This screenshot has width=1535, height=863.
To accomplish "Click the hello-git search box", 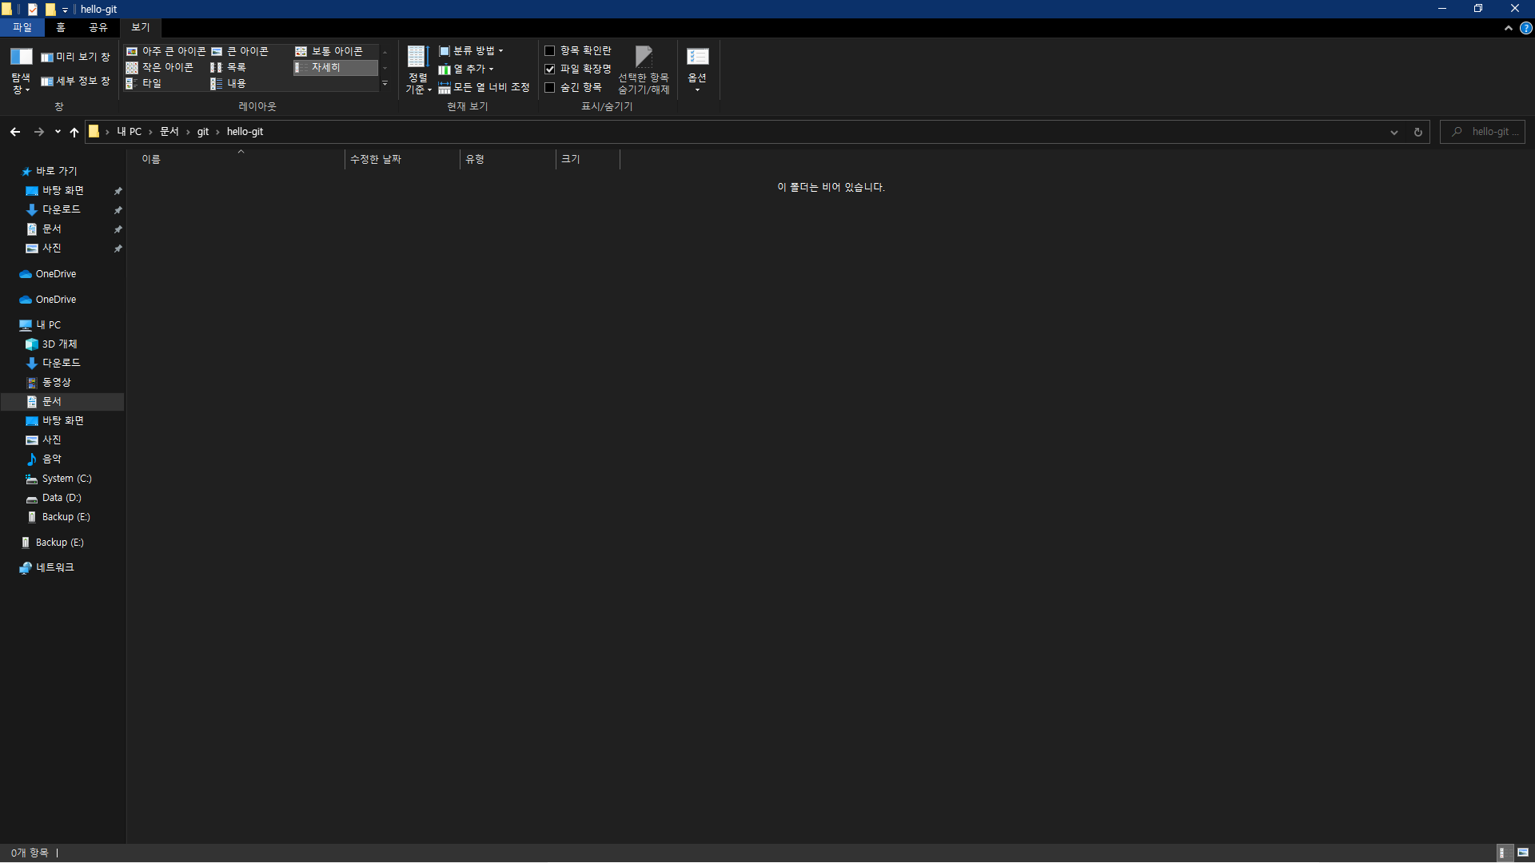I will point(1489,132).
